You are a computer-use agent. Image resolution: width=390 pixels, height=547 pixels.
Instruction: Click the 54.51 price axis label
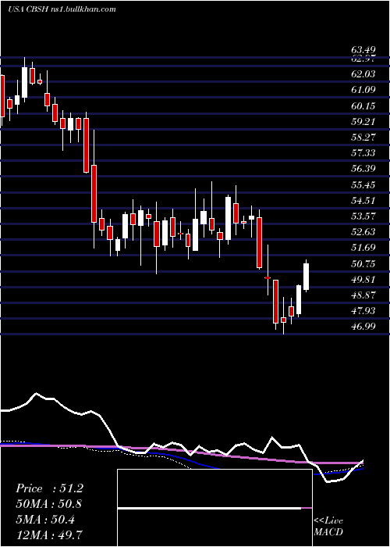pyautogui.click(x=363, y=200)
